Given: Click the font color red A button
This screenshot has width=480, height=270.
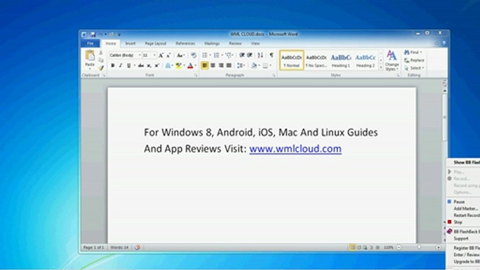Looking at the screenshot, I should point(190,66).
